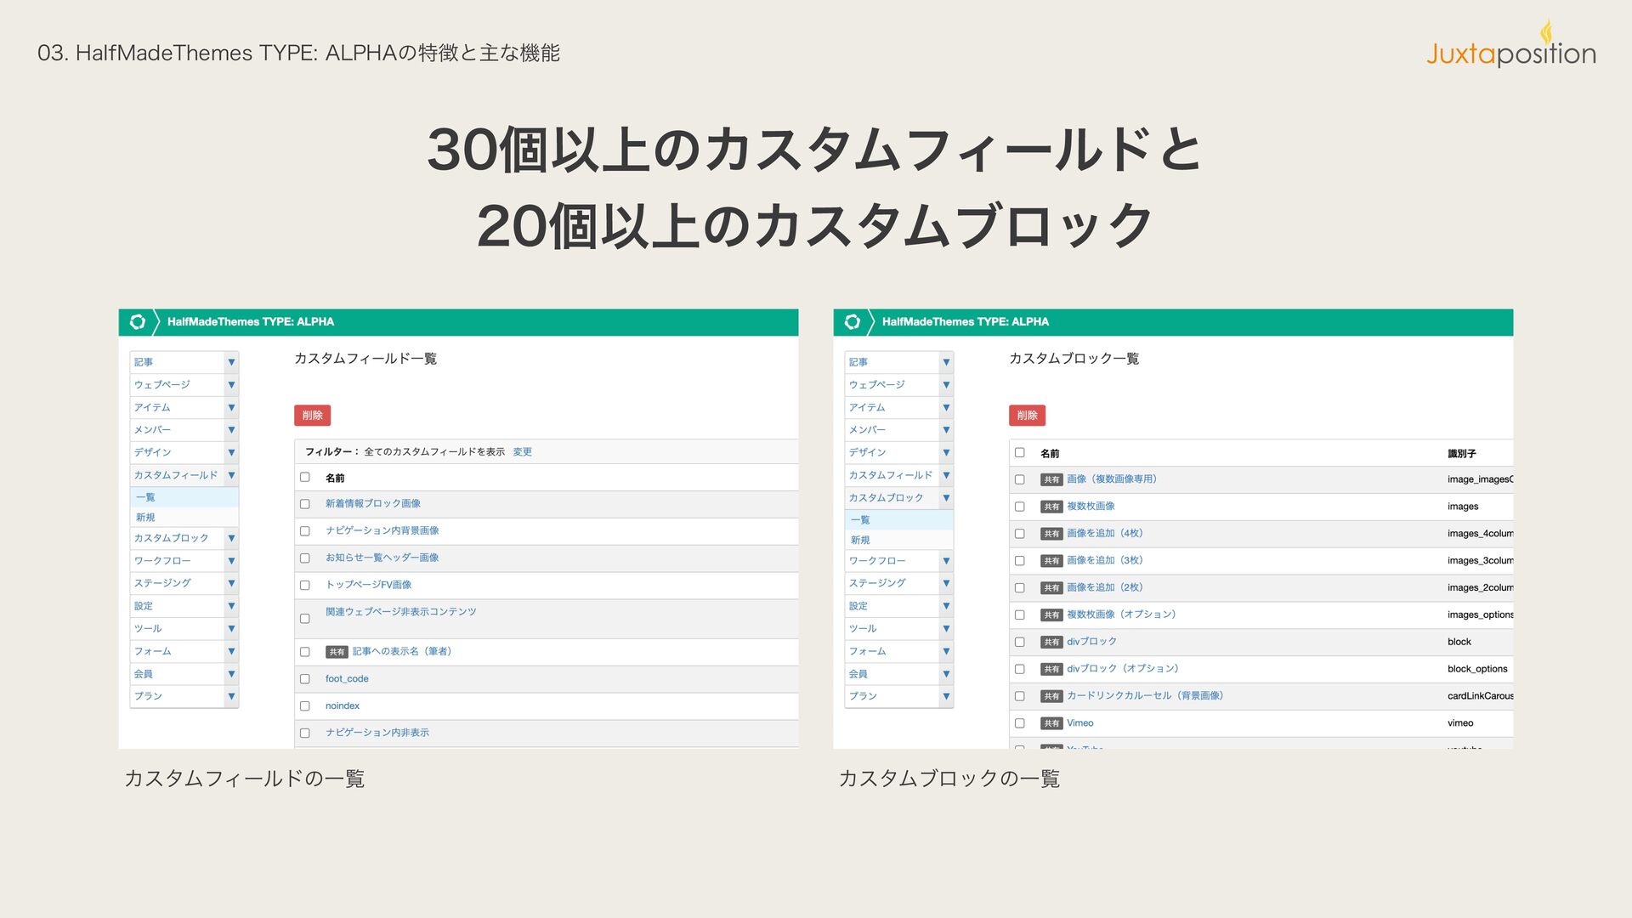Click 共有 badge beside divブロック row

pyautogui.click(x=1051, y=642)
